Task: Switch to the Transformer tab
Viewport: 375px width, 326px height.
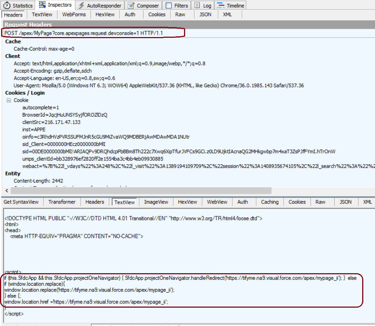Action: click(62, 202)
